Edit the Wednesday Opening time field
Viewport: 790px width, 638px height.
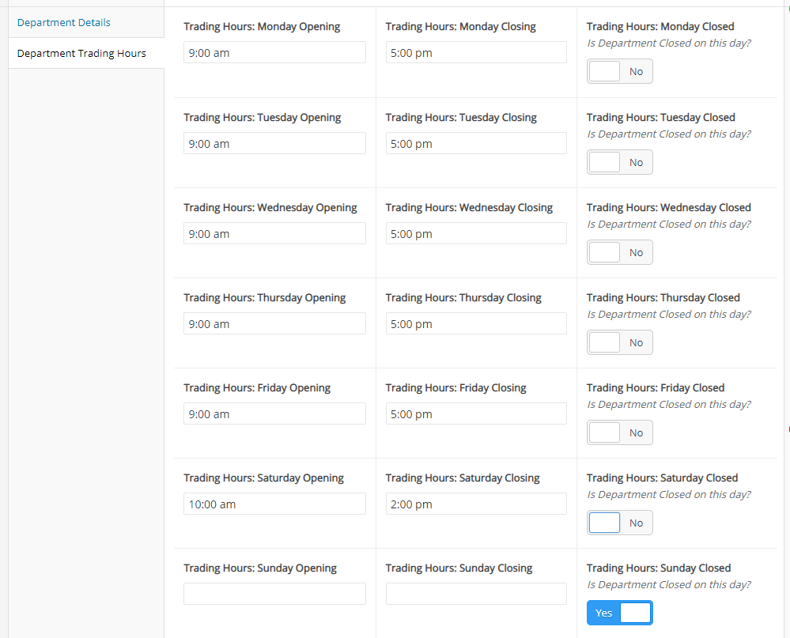click(274, 233)
